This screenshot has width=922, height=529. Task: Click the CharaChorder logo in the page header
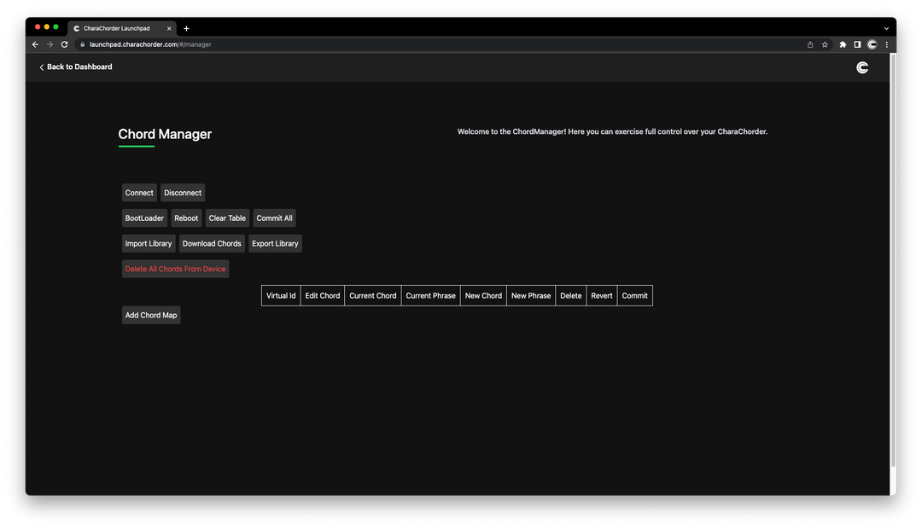(x=862, y=67)
